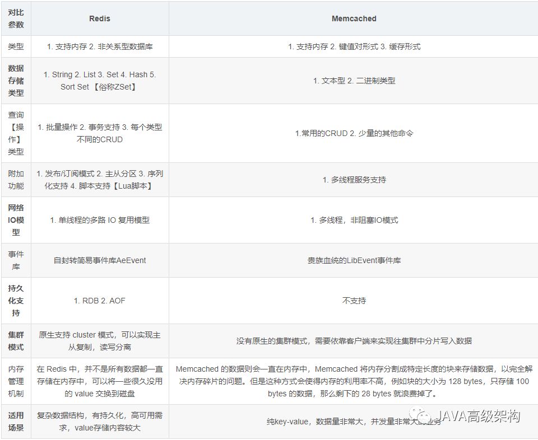Click the 'Memcached' column header
This screenshot has height=440, width=538.
pos(354,18)
